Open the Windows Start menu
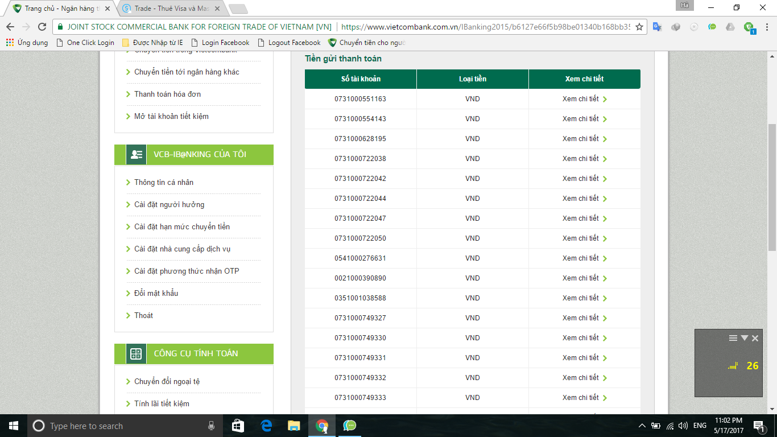The width and height of the screenshot is (777, 437). (x=13, y=426)
